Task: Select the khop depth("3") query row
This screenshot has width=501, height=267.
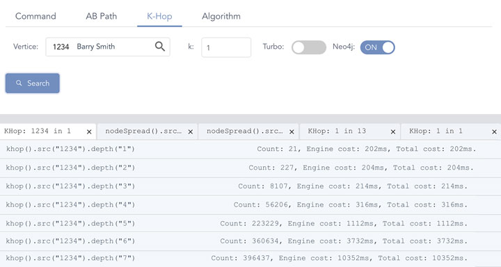Action: coord(250,186)
